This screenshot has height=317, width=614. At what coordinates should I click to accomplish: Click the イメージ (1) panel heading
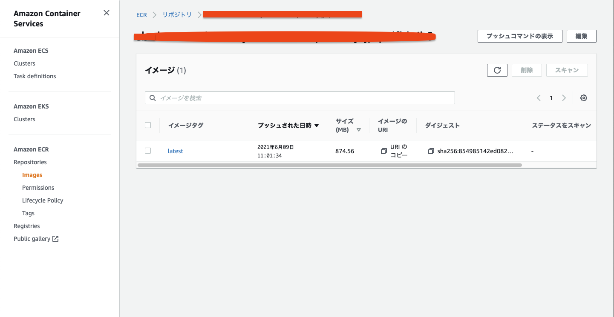[165, 70]
